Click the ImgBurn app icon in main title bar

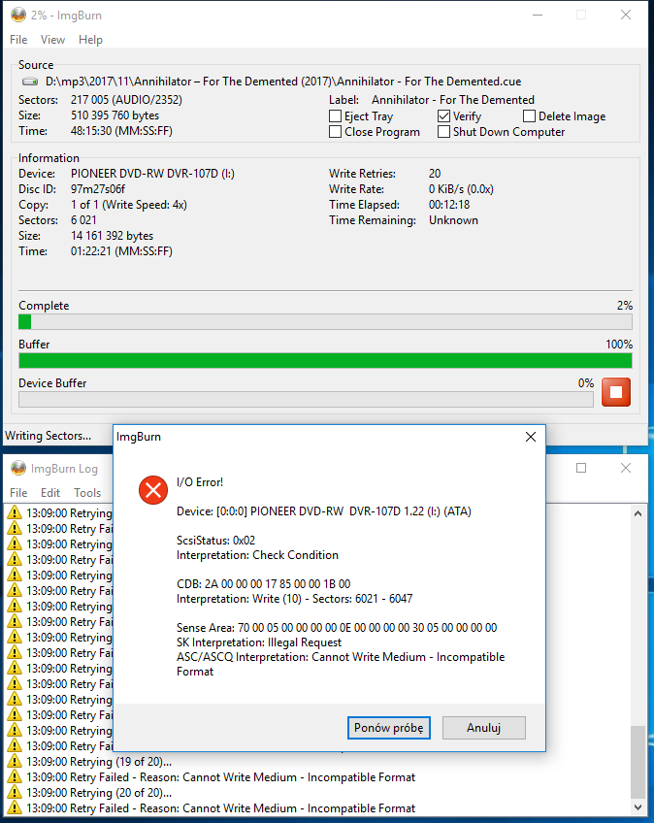pyautogui.click(x=18, y=15)
